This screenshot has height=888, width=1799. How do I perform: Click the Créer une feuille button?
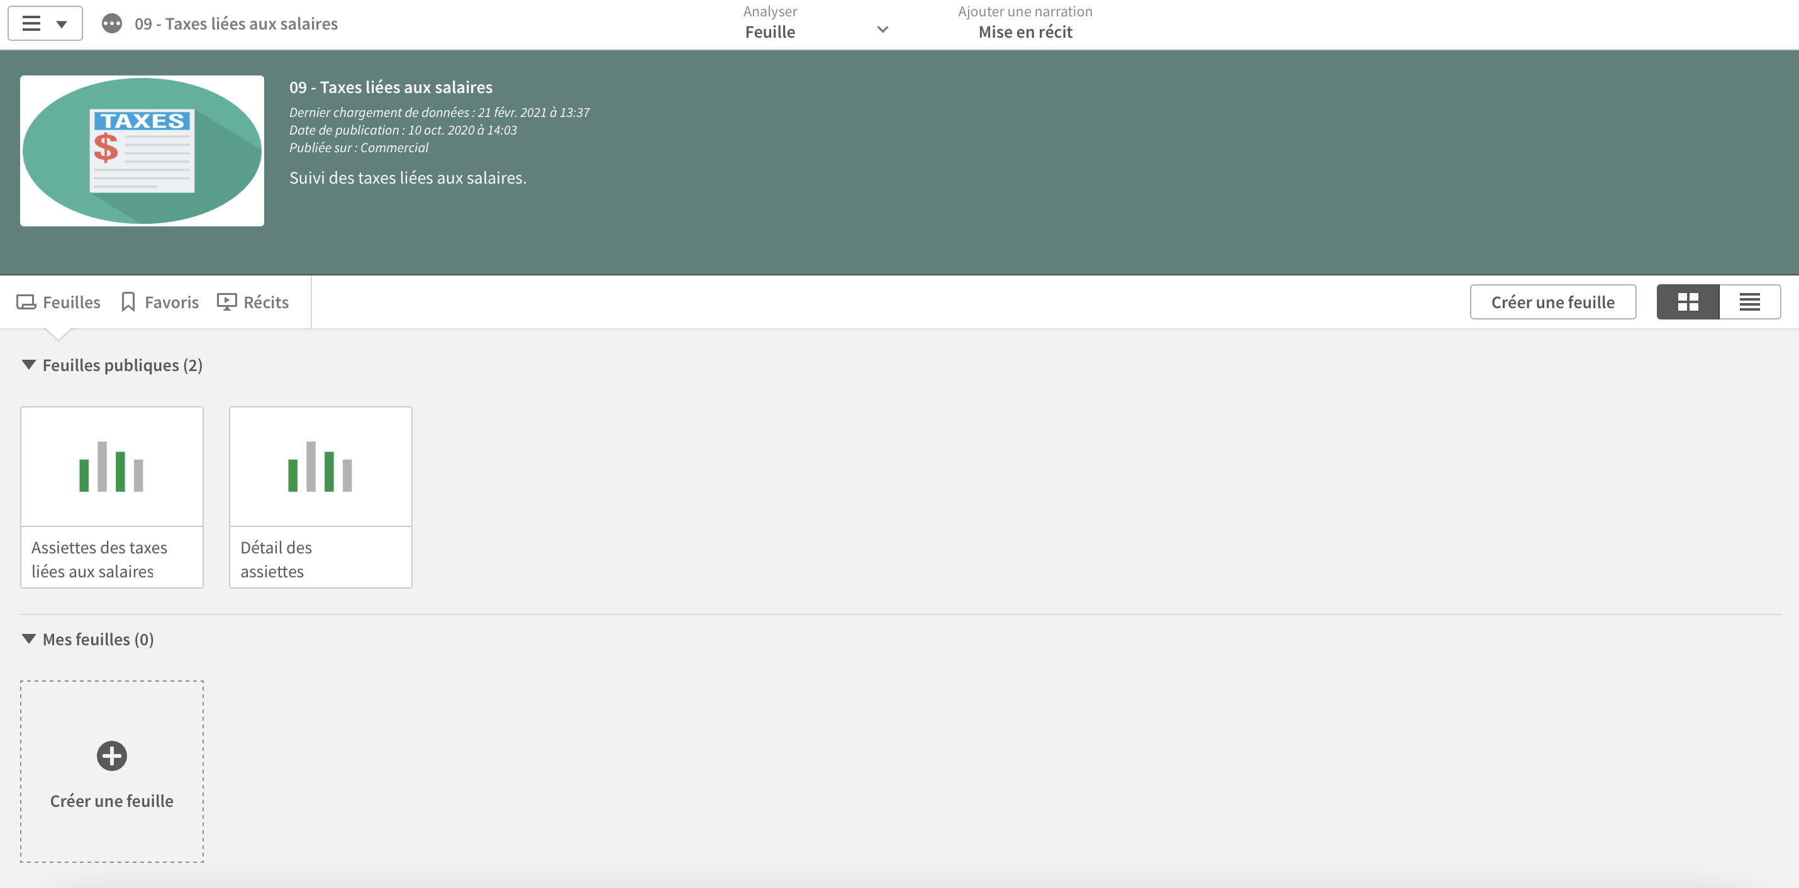point(1552,302)
